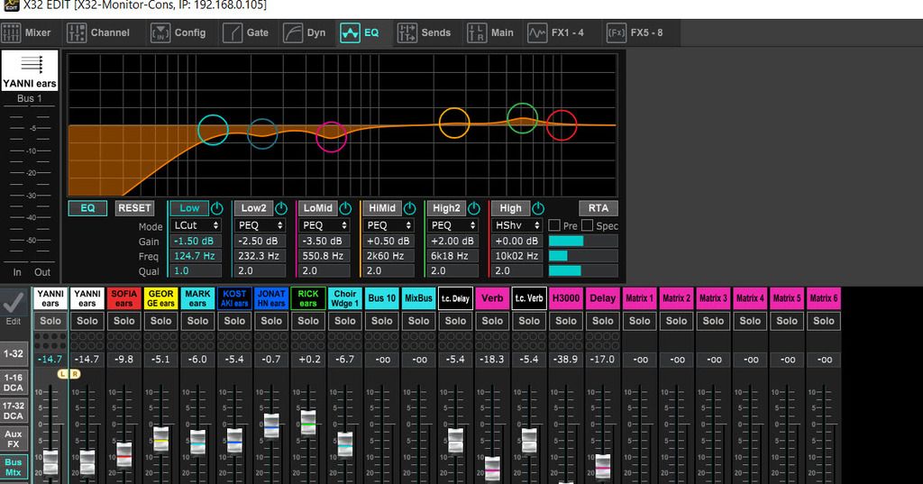Toggle the Low band power button
923x484 pixels.
[217, 208]
